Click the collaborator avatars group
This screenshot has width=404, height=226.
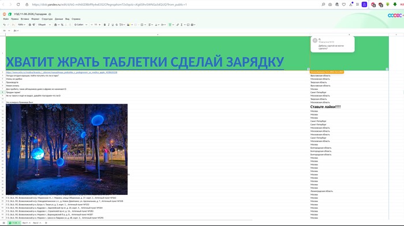click(395, 16)
